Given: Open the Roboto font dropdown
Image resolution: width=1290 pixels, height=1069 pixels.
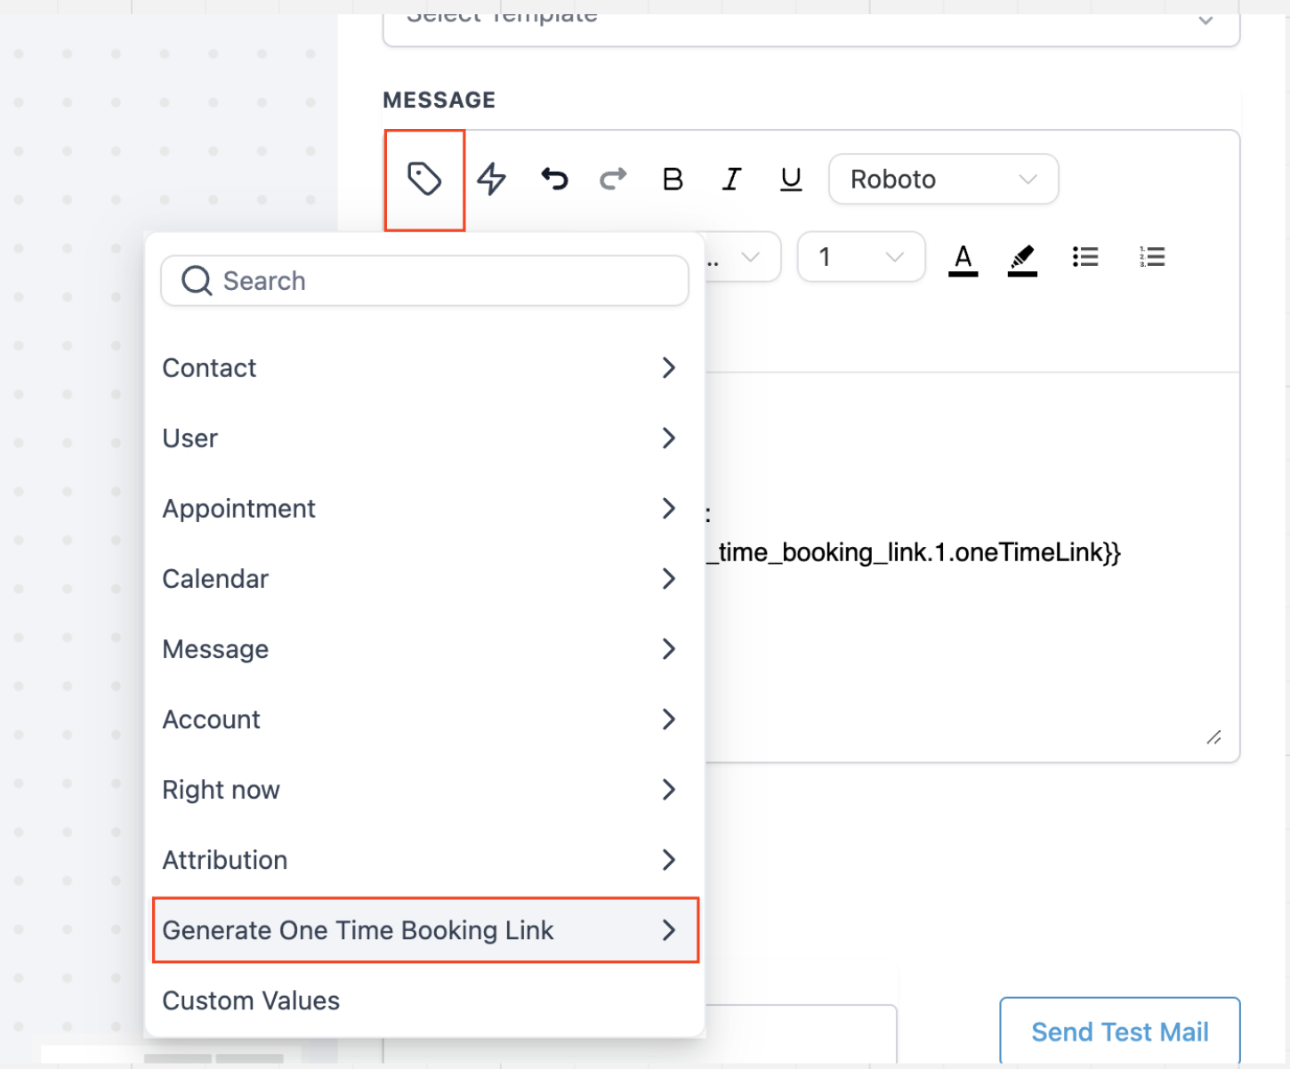Looking at the screenshot, I should 943,180.
